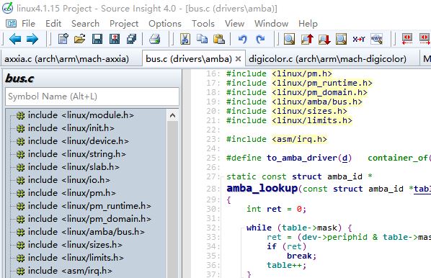Open the Project menu
The height and width of the screenshot is (278, 431).
click(124, 24)
